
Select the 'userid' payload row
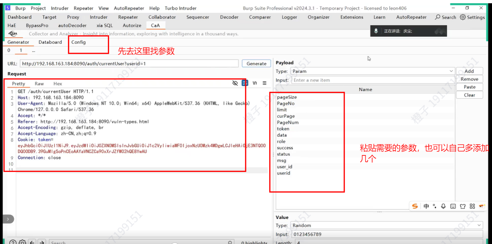coord(365,173)
